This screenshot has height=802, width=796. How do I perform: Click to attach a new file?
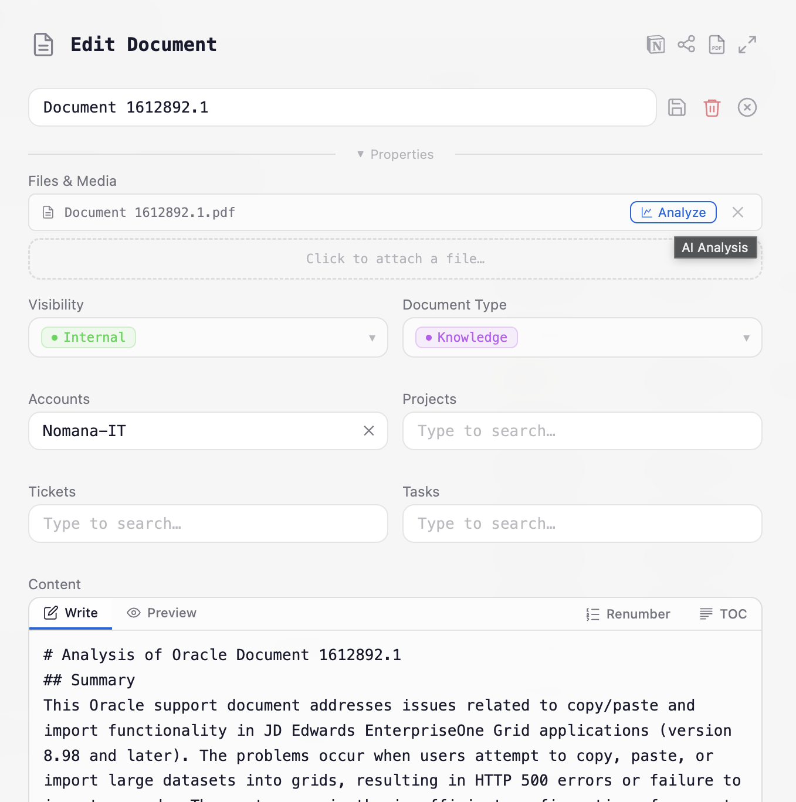[395, 259]
